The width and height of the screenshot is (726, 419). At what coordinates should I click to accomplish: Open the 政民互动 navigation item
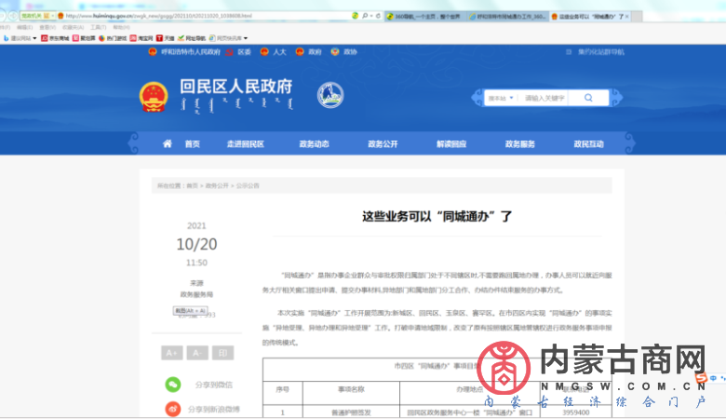coord(589,144)
